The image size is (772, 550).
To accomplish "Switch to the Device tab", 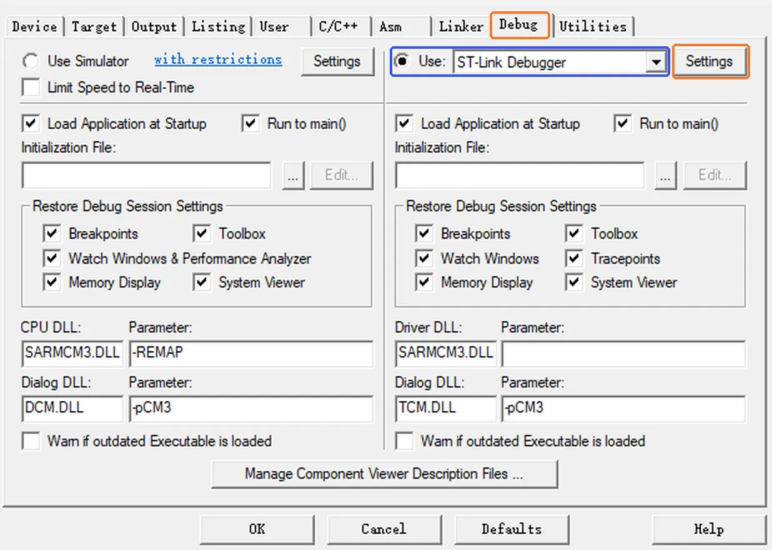I will coord(34,27).
